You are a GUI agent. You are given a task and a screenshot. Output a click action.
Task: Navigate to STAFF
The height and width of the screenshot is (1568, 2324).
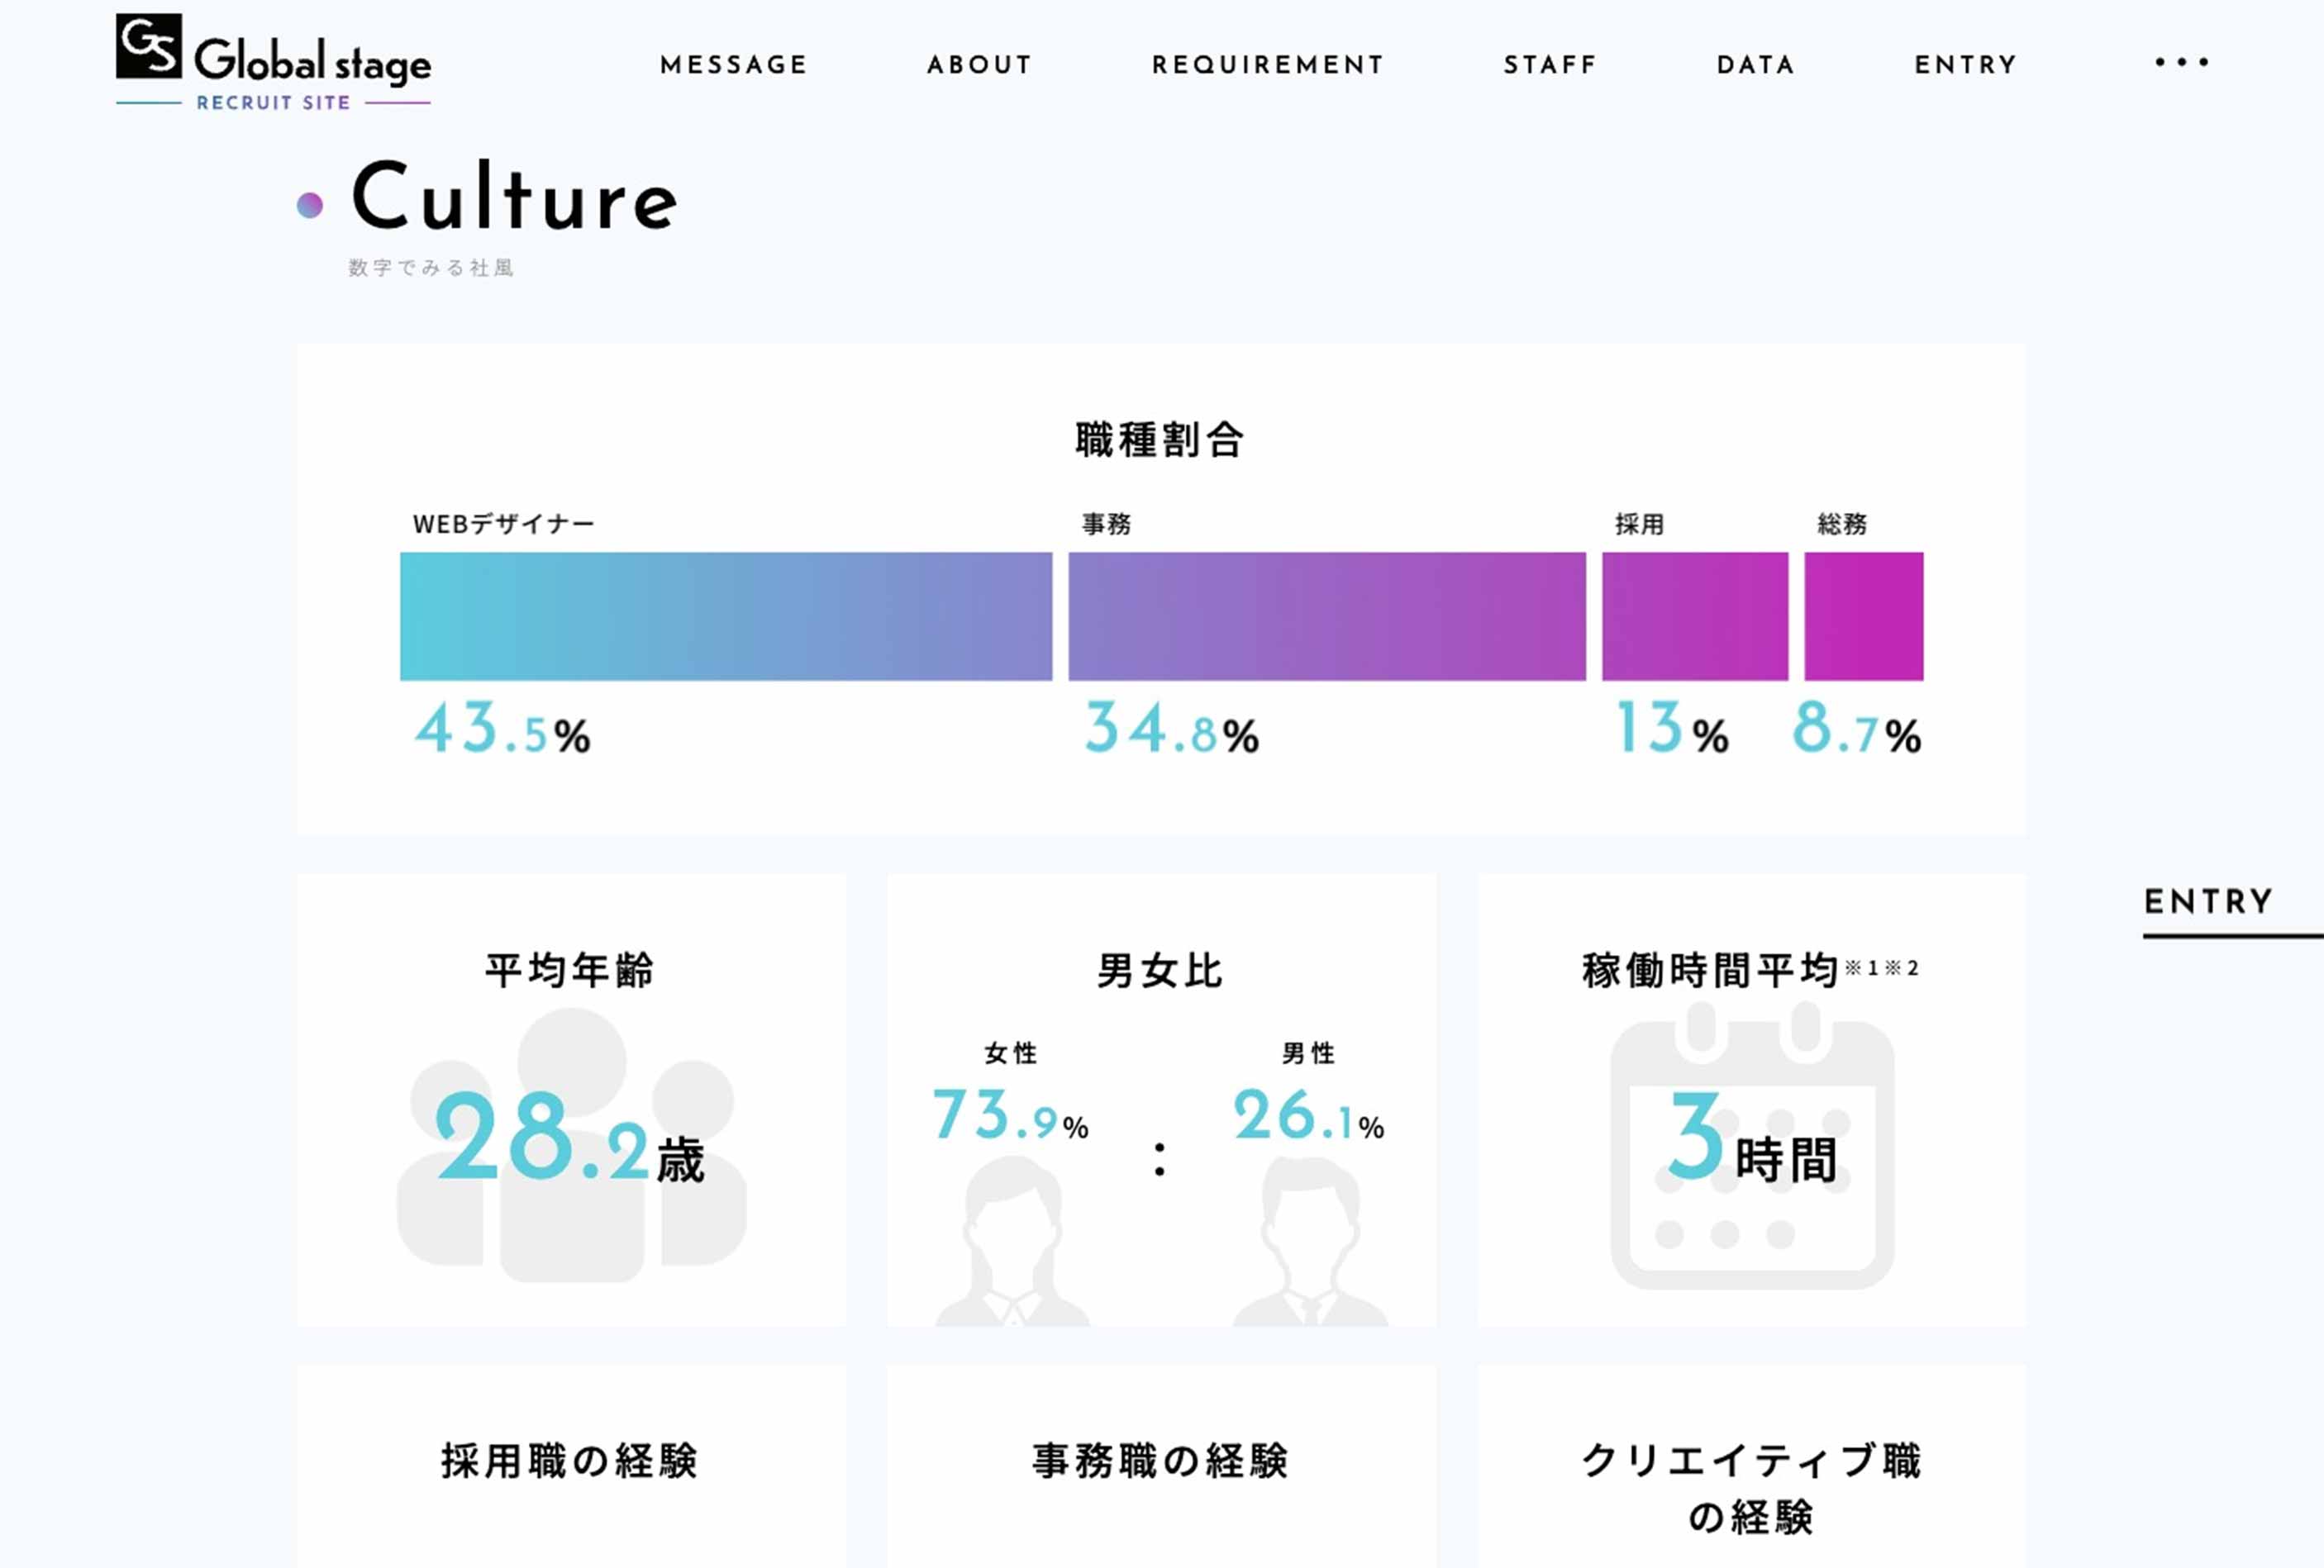(x=1550, y=65)
